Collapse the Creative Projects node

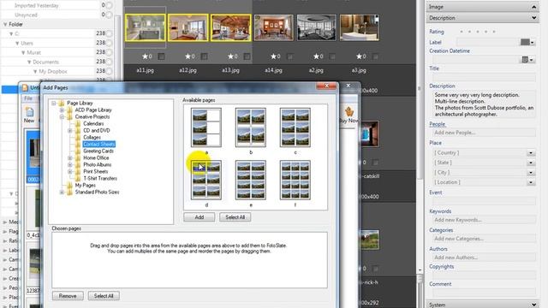tap(62, 116)
